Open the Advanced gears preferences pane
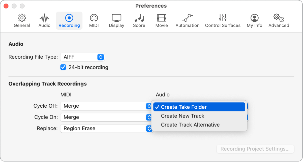Screen dimensions: 303x162 point(279,21)
